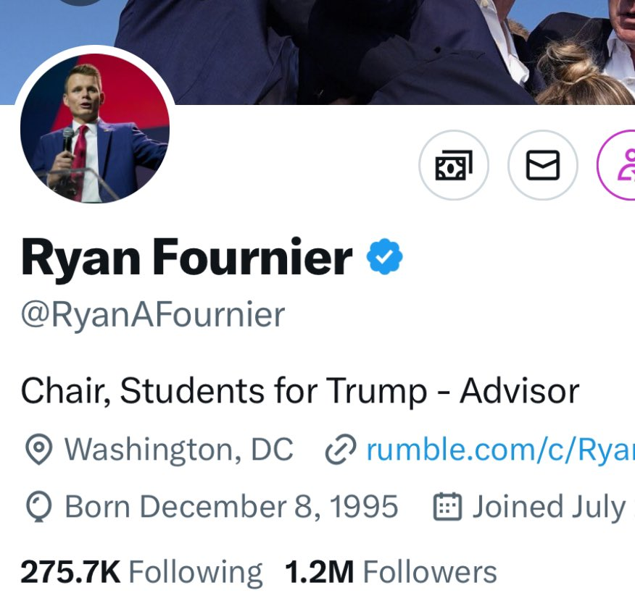Image resolution: width=635 pixels, height=593 pixels.
Task: Click the calendar joined icon
Action: click(x=447, y=506)
